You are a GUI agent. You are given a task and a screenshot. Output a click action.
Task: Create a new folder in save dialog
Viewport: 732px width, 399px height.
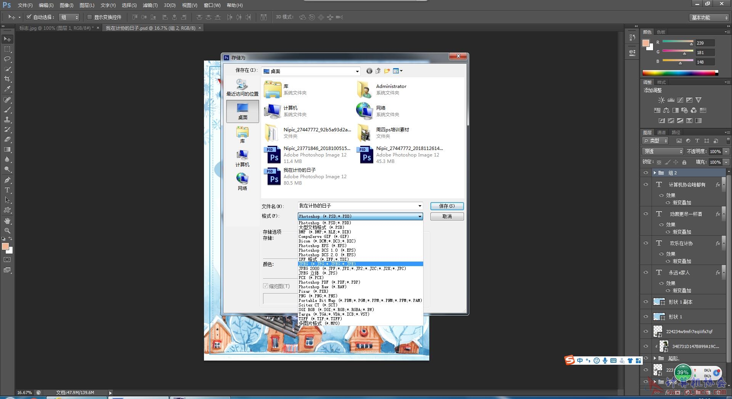[387, 71]
